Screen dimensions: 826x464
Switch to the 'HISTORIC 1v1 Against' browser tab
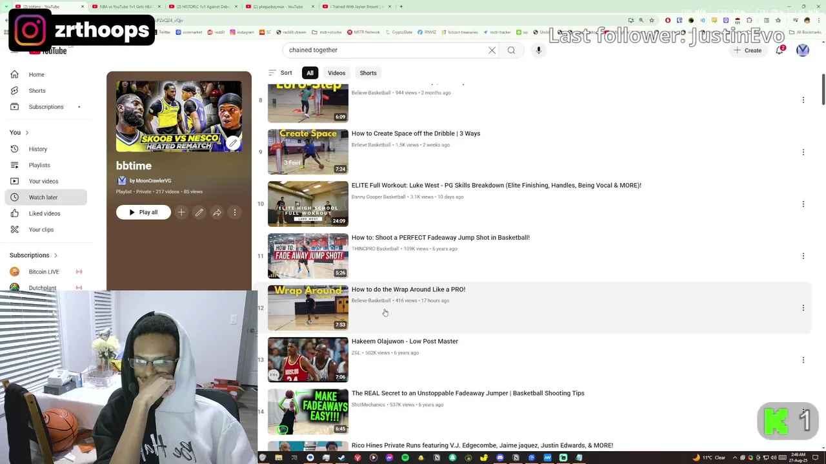pyautogui.click(x=203, y=6)
